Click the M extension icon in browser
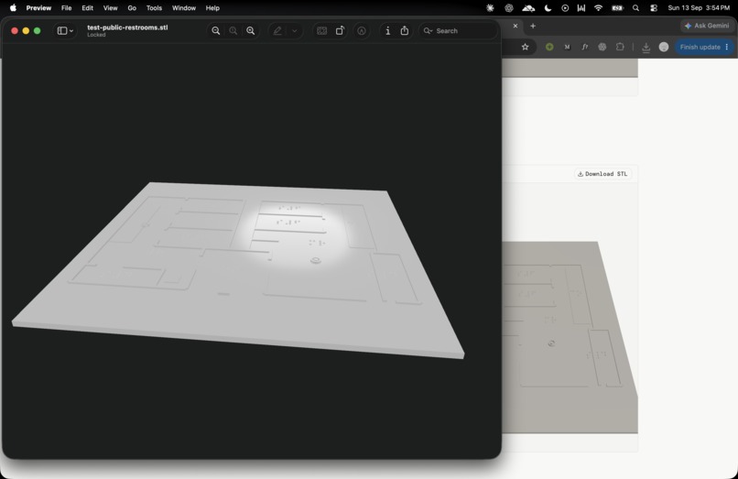The width and height of the screenshot is (738, 479). point(567,47)
